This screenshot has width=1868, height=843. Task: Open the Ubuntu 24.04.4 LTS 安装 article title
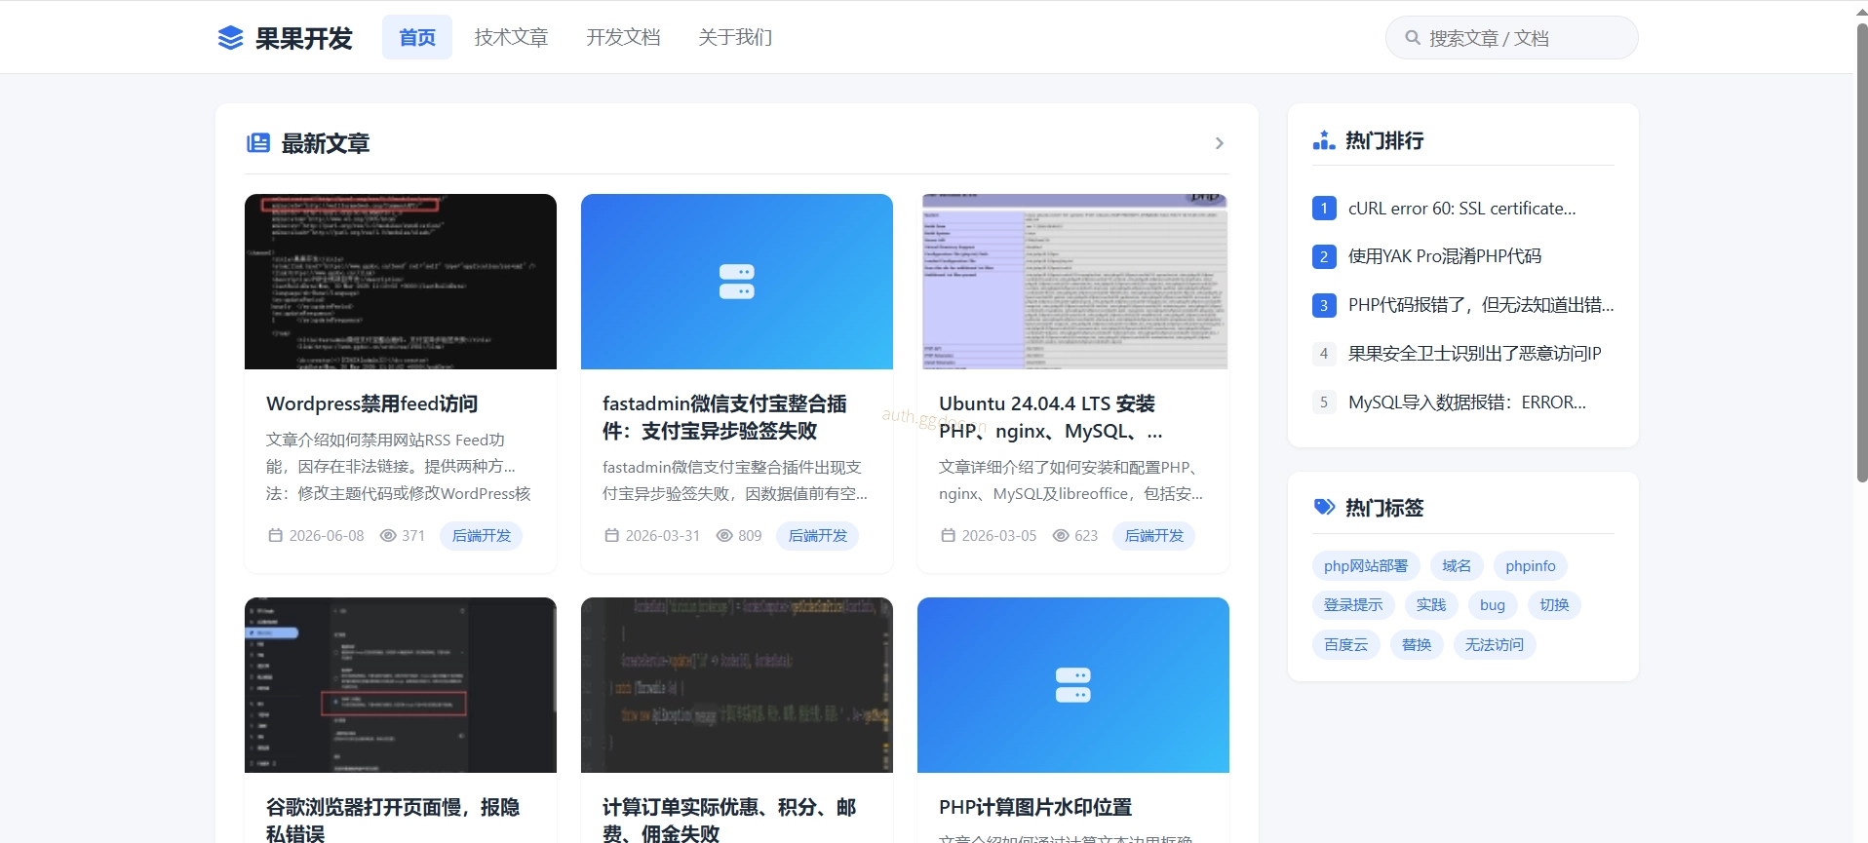1051,417
